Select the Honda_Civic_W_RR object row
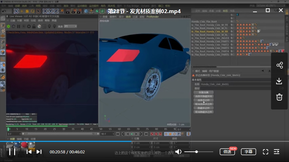Viewport: 289px width, 162px height. tap(210, 31)
